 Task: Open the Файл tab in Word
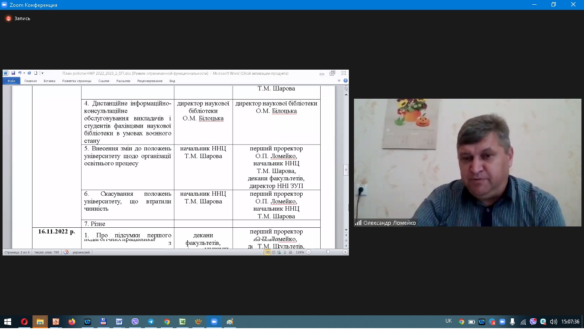pyautogui.click(x=11, y=81)
